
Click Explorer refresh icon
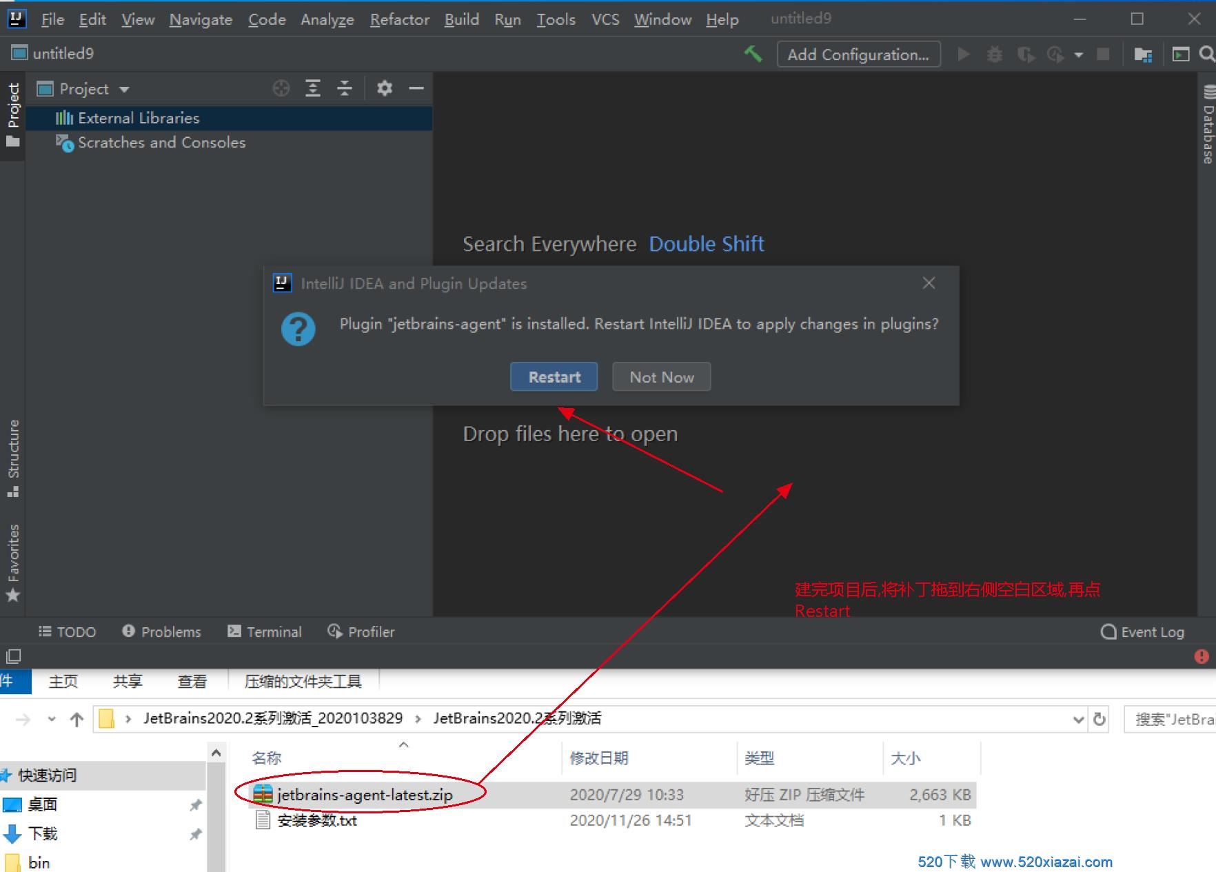click(x=1100, y=720)
